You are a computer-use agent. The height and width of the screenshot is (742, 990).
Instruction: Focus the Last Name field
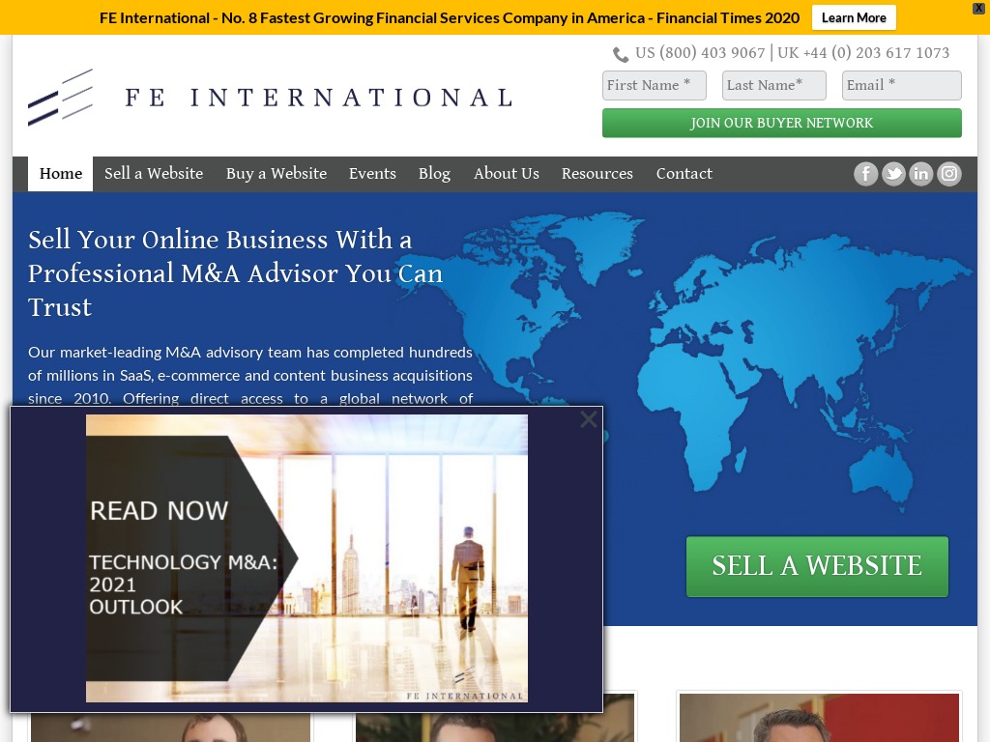click(774, 85)
